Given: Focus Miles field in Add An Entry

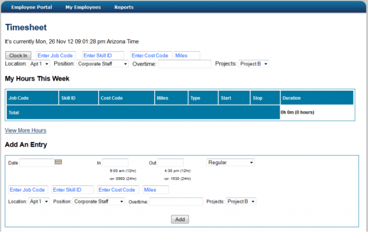Looking at the screenshot, I should tap(156, 190).
